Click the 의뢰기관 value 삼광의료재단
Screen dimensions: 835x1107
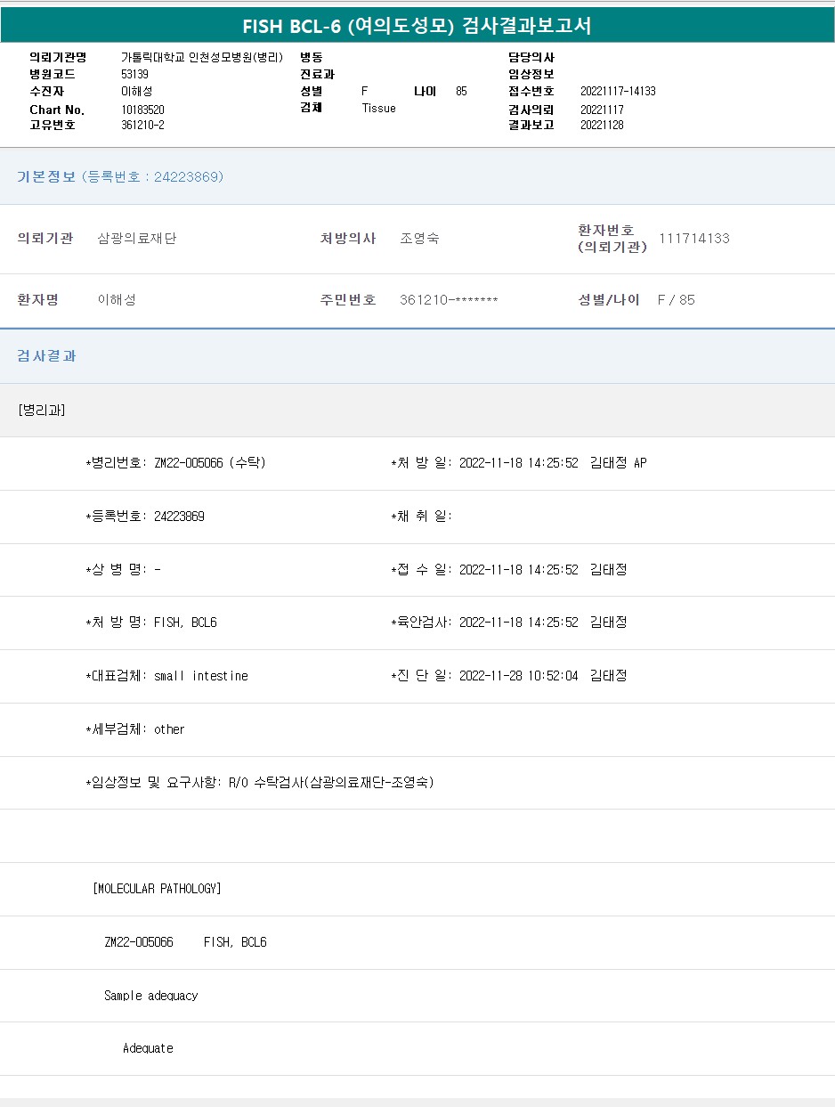pyautogui.click(x=136, y=239)
